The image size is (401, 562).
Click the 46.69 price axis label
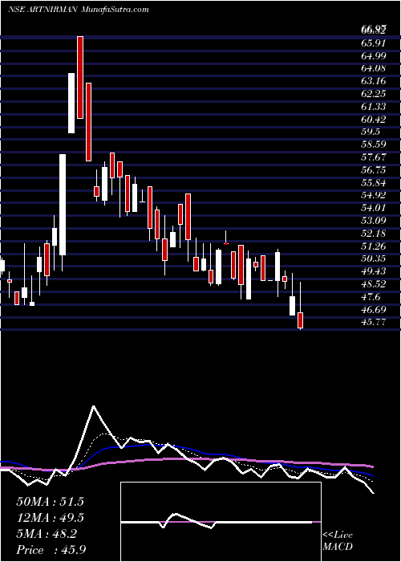(375, 309)
